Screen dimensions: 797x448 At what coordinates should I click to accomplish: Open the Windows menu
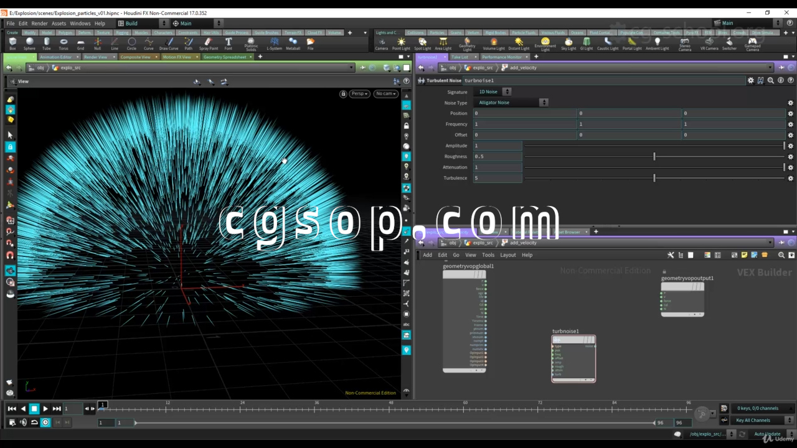(80, 24)
